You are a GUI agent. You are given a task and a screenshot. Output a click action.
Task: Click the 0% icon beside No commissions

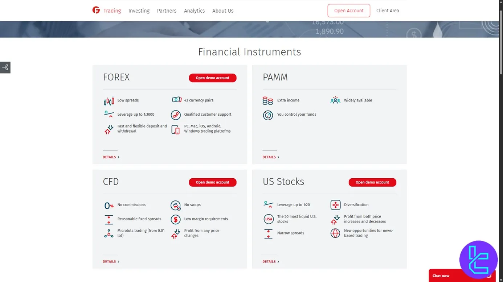point(109,206)
